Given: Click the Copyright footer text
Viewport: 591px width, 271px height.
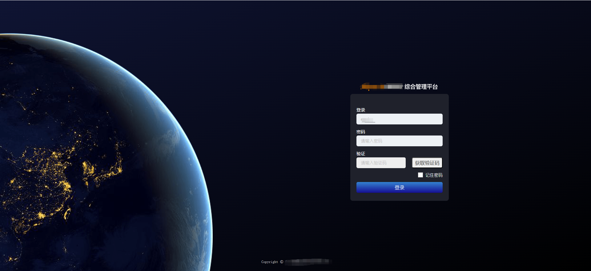Looking at the screenshot, I should [x=272, y=262].
